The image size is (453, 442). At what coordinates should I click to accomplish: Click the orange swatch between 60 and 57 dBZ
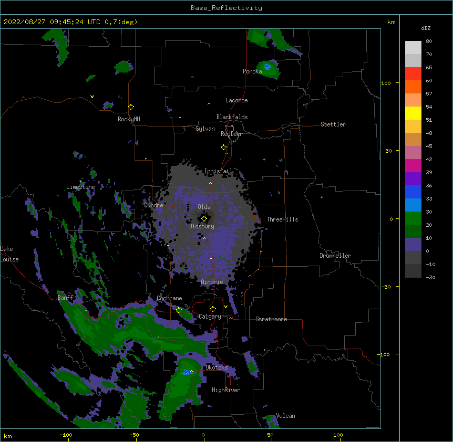tap(413, 87)
